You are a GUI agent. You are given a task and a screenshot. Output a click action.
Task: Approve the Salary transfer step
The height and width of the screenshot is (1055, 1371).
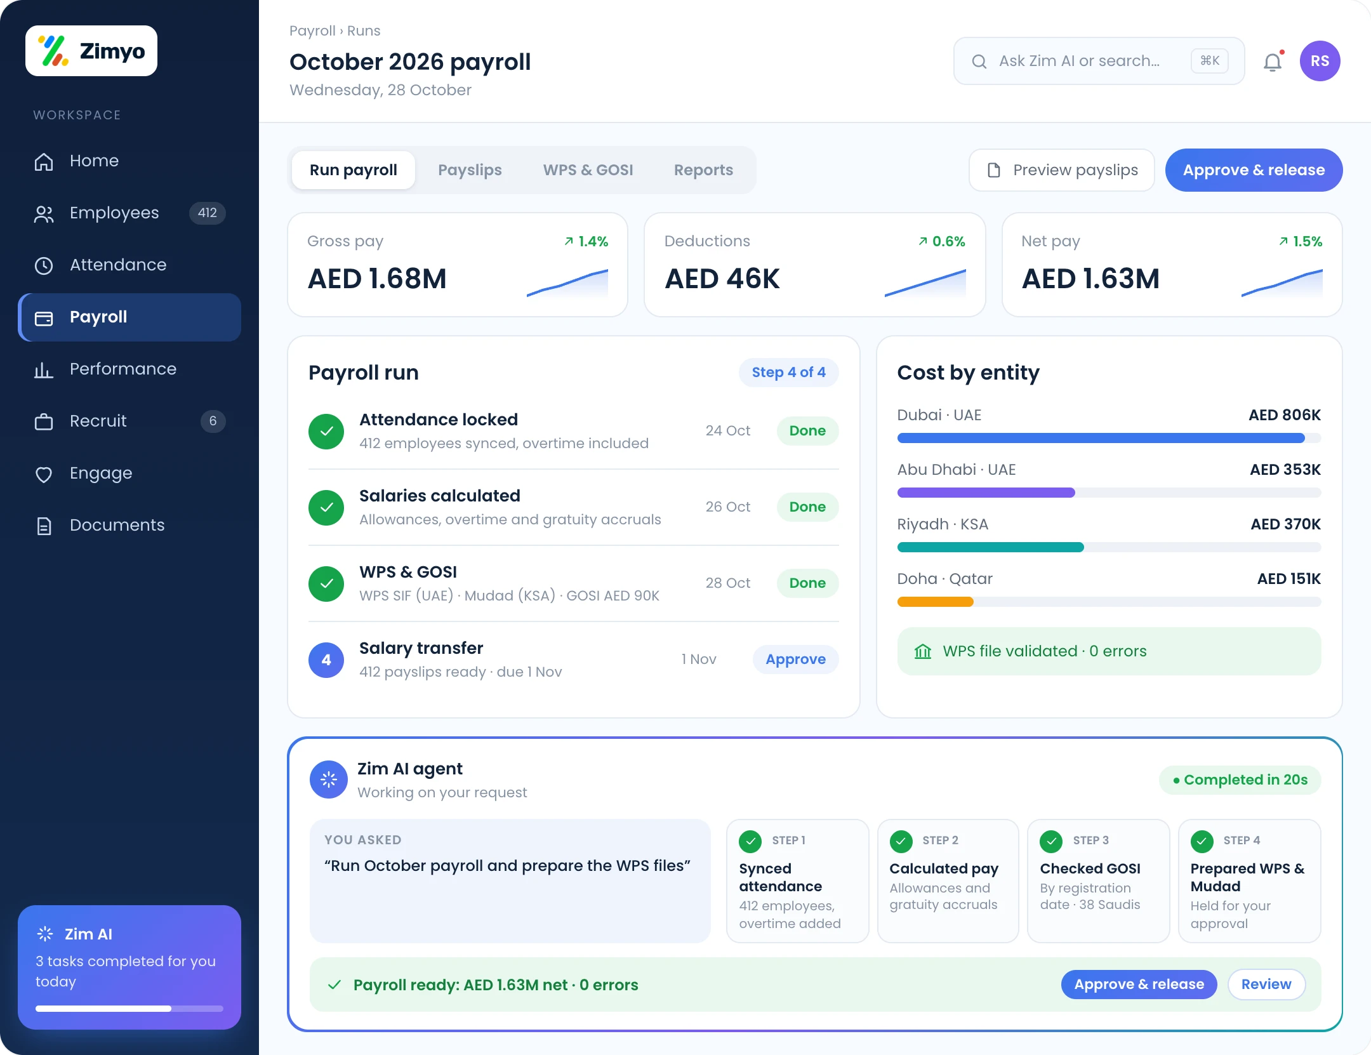point(795,660)
